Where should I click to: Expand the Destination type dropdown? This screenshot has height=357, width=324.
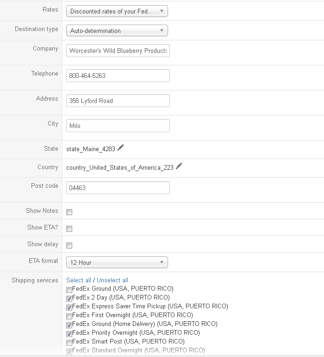[x=117, y=31]
